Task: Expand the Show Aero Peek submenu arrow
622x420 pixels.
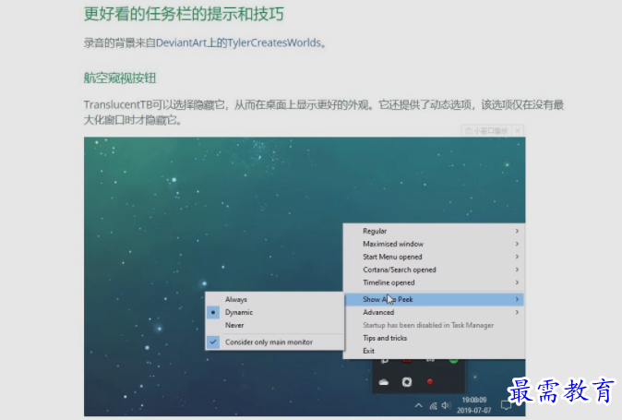Action: coord(517,299)
